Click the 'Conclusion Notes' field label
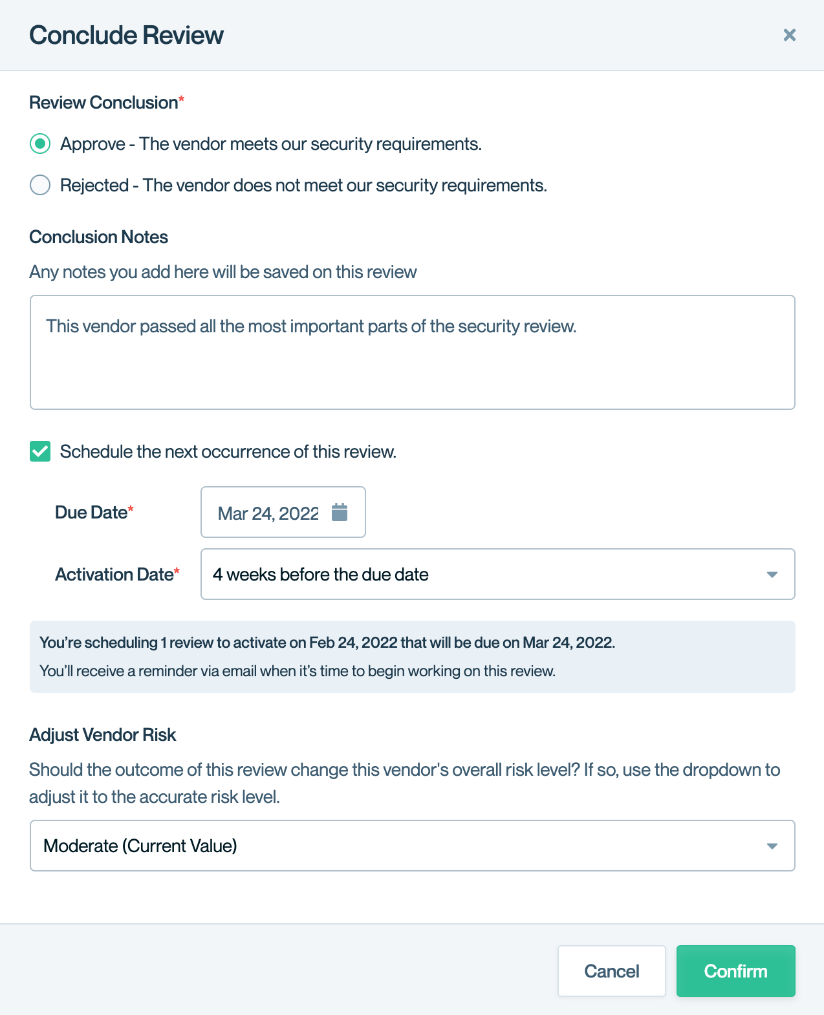The width and height of the screenshot is (824, 1015). coord(98,237)
